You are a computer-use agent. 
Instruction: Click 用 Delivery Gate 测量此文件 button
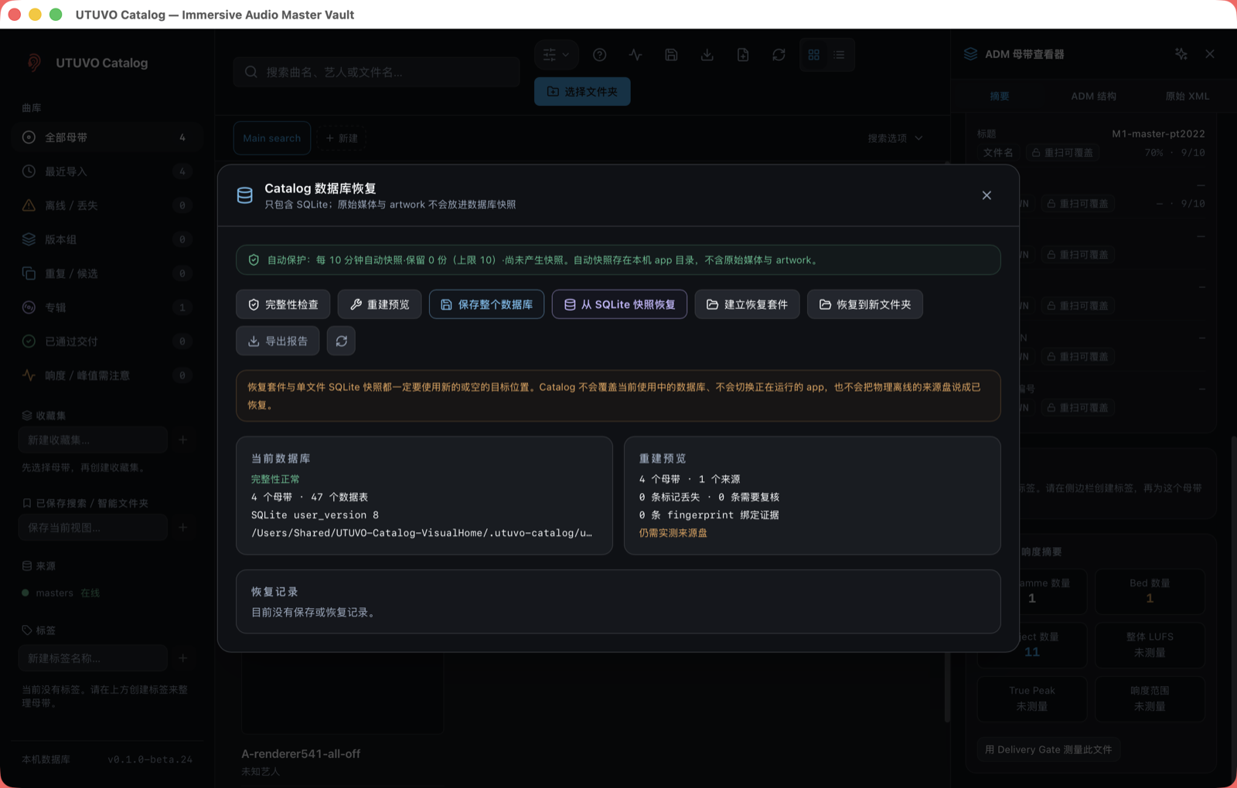1048,749
